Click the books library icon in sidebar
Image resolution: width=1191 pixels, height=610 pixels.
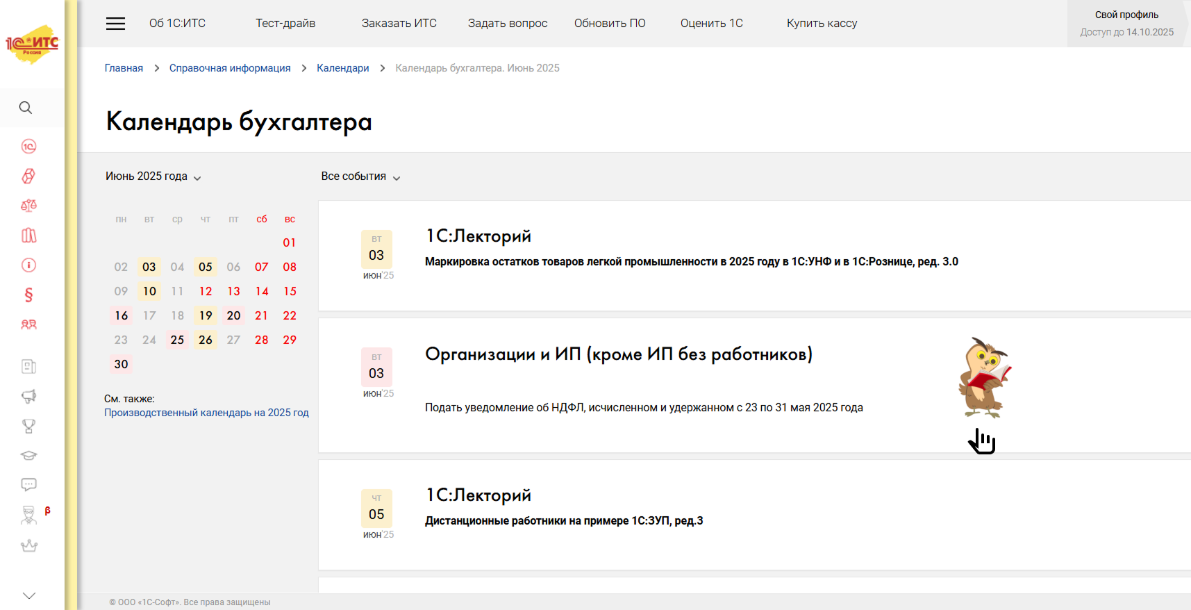[28, 236]
